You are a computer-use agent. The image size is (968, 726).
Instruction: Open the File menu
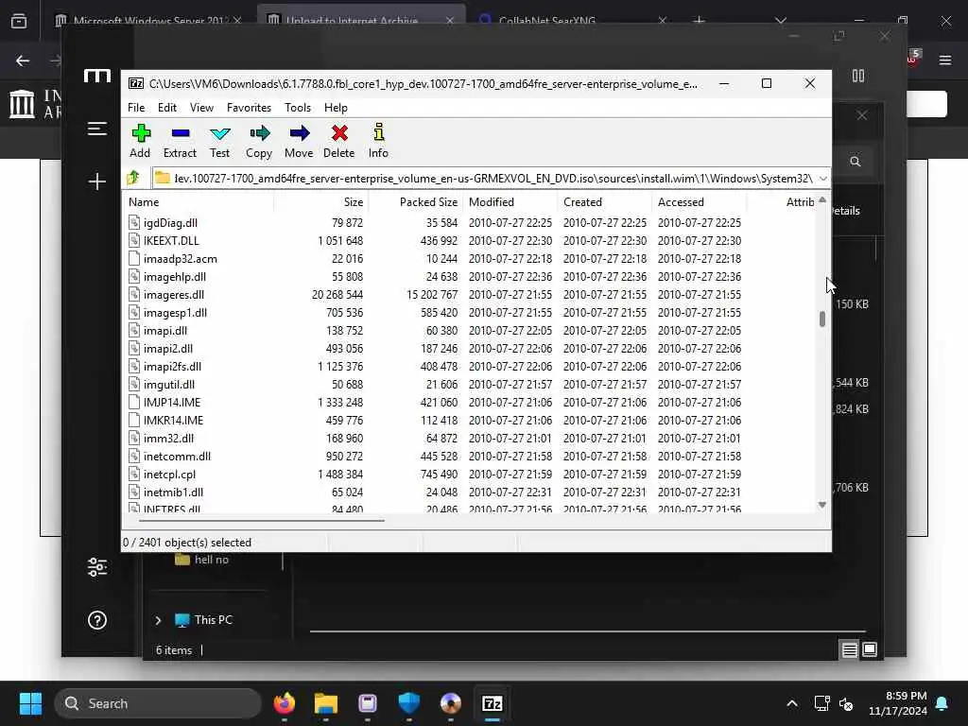click(x=136, y=108)
